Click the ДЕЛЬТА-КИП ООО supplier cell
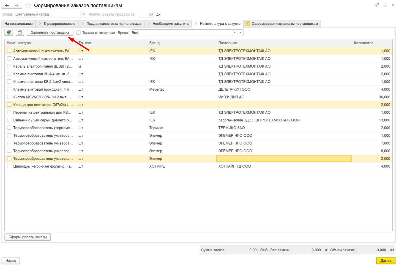Screen dimensions: 399x267 [x=284, y=89]
